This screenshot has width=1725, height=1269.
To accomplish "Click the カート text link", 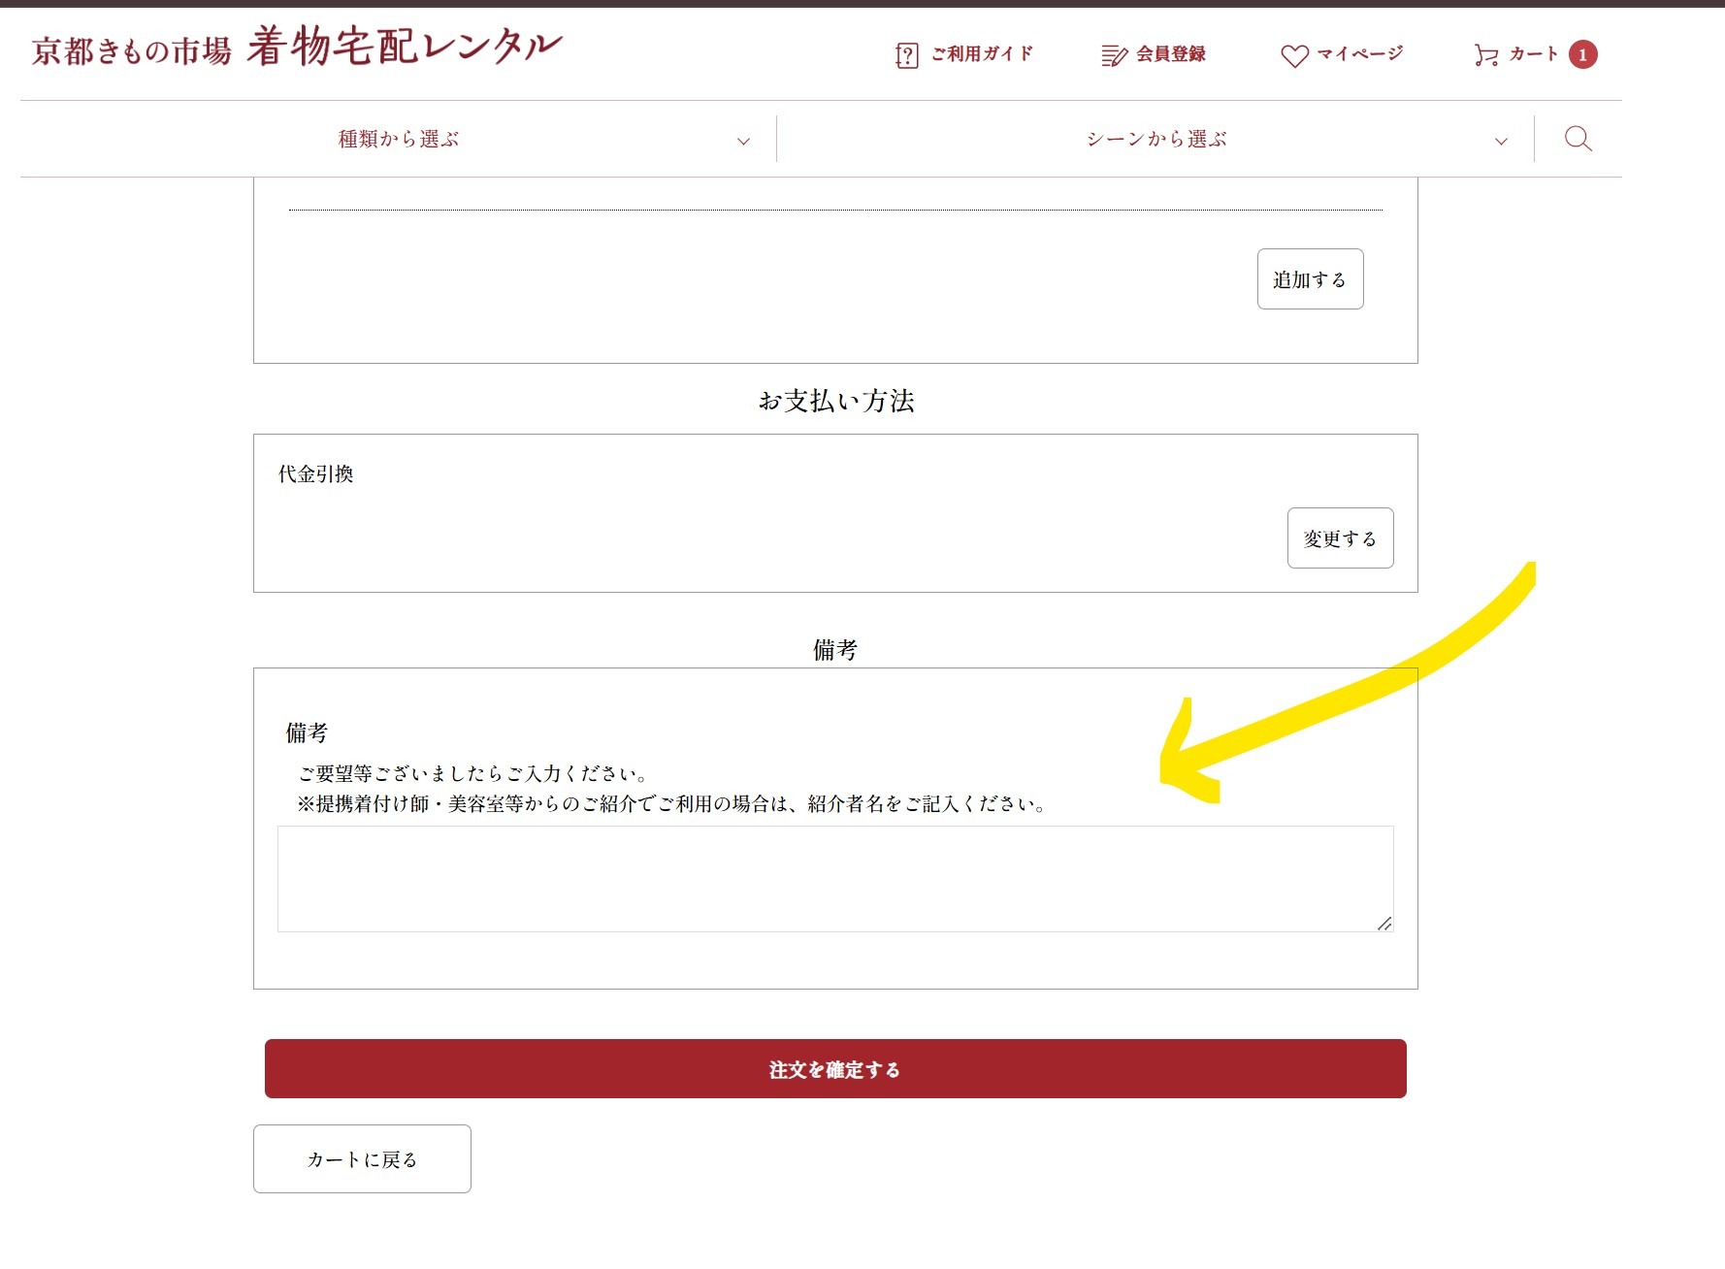I will click(1533, 54).
